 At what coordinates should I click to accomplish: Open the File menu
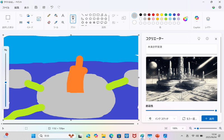[x=6, y=8]
